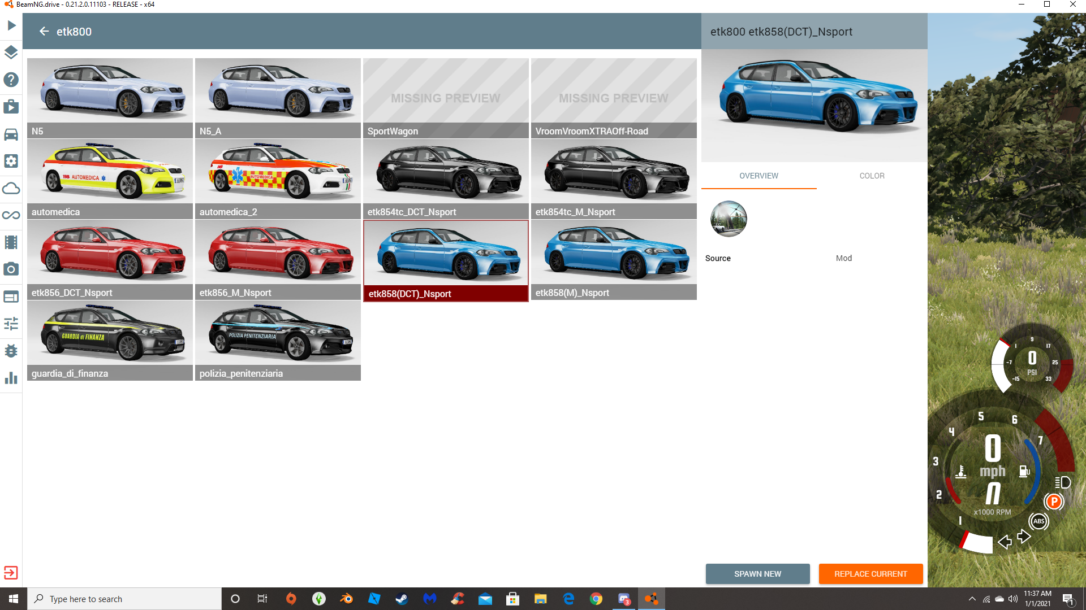Select the etk858(M)_Nsport blue car
The width and height of the screenshot is (1086, 610).
point(614,260)
